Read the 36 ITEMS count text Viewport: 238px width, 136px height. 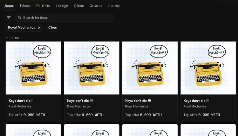[x=12, y=38]
